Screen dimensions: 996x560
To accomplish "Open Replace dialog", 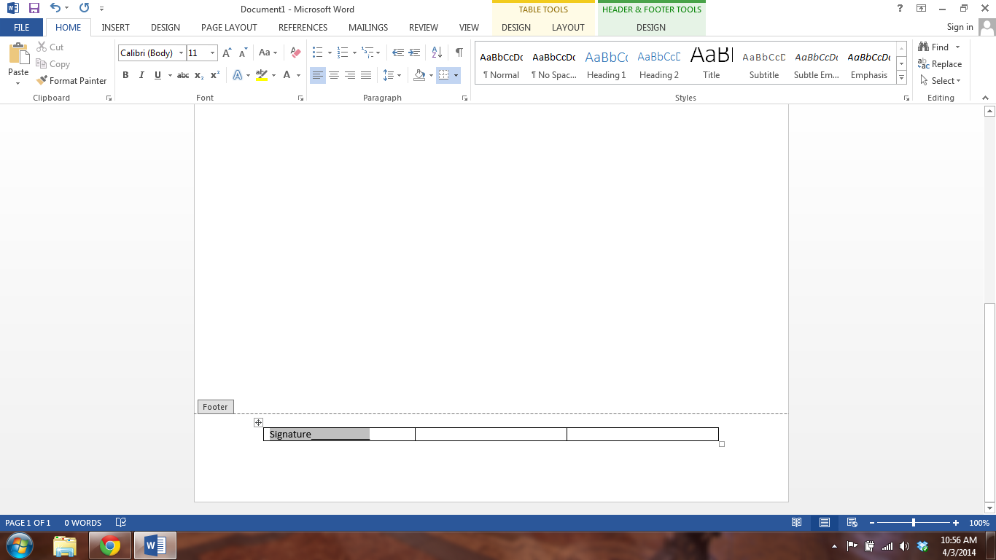I will point(940,64).
